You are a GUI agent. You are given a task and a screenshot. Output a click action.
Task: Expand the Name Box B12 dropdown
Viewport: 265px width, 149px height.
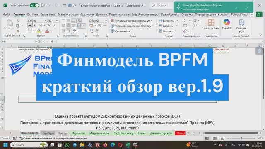click(x=36, y=41)
